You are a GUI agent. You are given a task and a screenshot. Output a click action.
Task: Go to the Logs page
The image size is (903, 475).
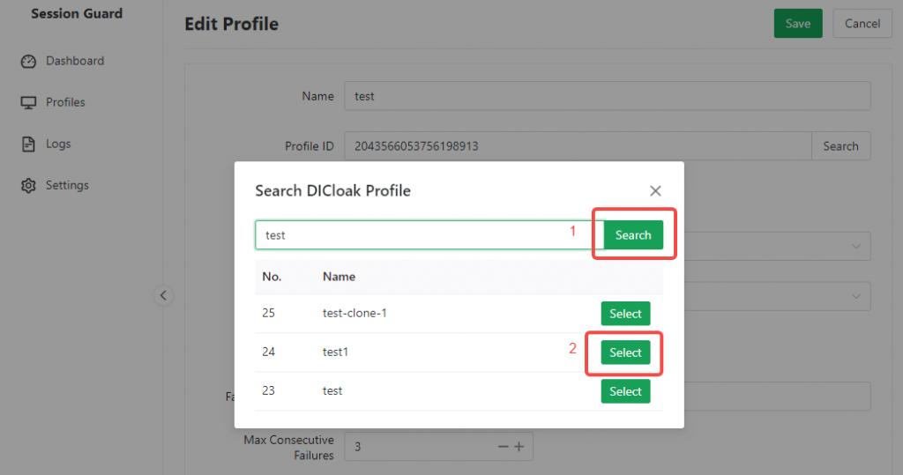coord(58,144)
